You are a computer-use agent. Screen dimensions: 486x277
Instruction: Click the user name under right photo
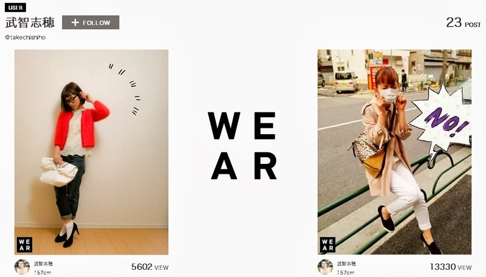(x=346, y=264)
